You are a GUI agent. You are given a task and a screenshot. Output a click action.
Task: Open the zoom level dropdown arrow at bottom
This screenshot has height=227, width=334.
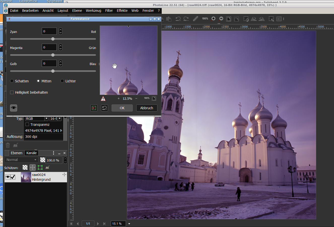coord(129,224)
